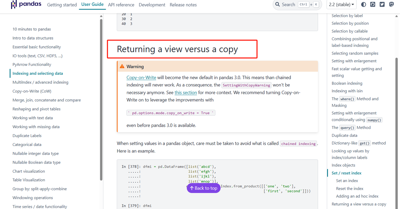
Task: Toggle light/dark theme icon
Action: (x=363, y=4)
